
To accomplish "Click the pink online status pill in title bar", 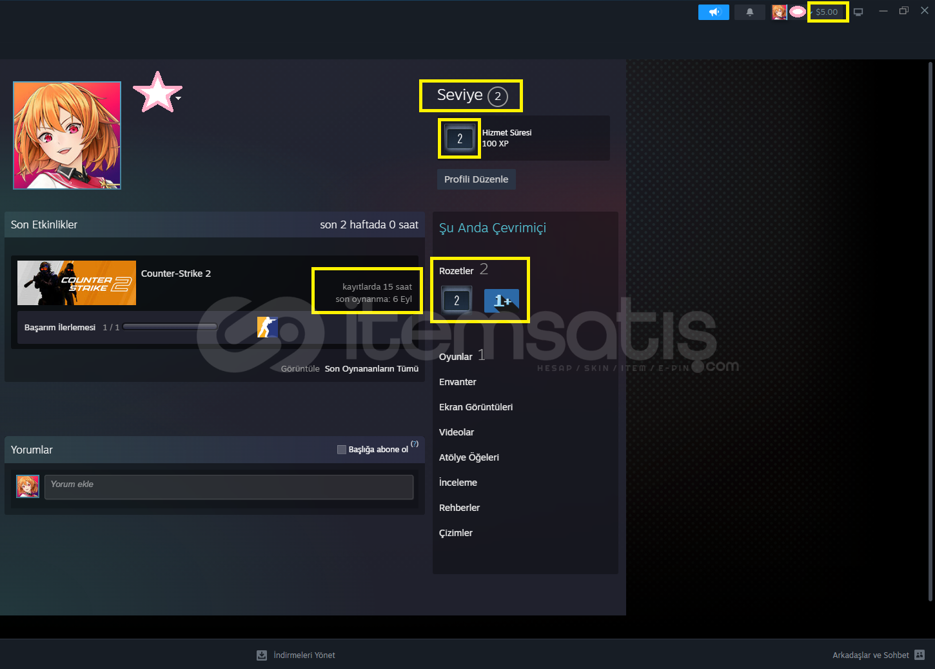I will 798,12.
